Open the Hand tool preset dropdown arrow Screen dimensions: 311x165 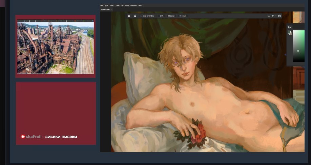138,16
